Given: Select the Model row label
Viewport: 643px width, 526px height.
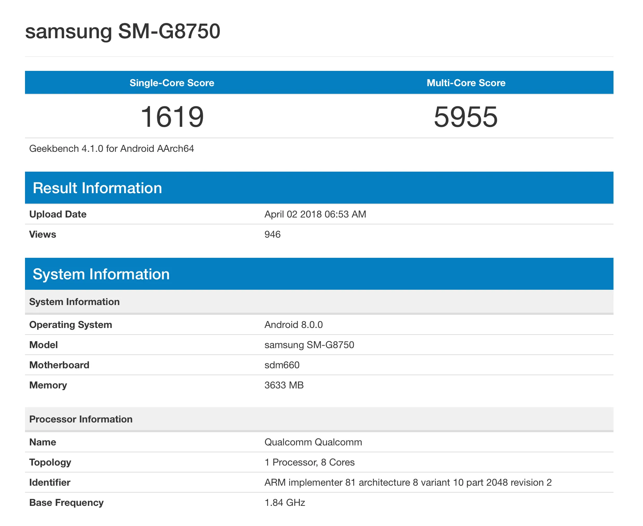Looking at the screenshot, I should pos(43,345).
